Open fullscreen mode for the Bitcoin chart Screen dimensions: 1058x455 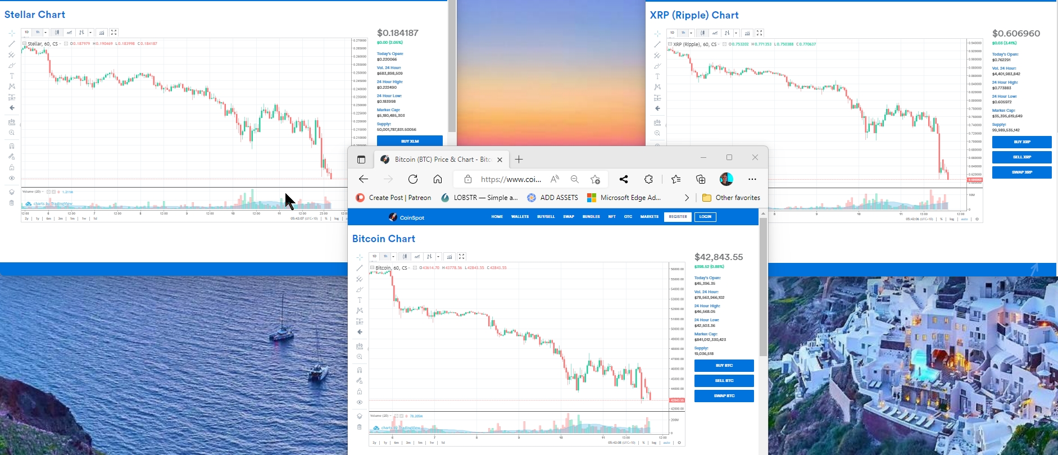461,256
